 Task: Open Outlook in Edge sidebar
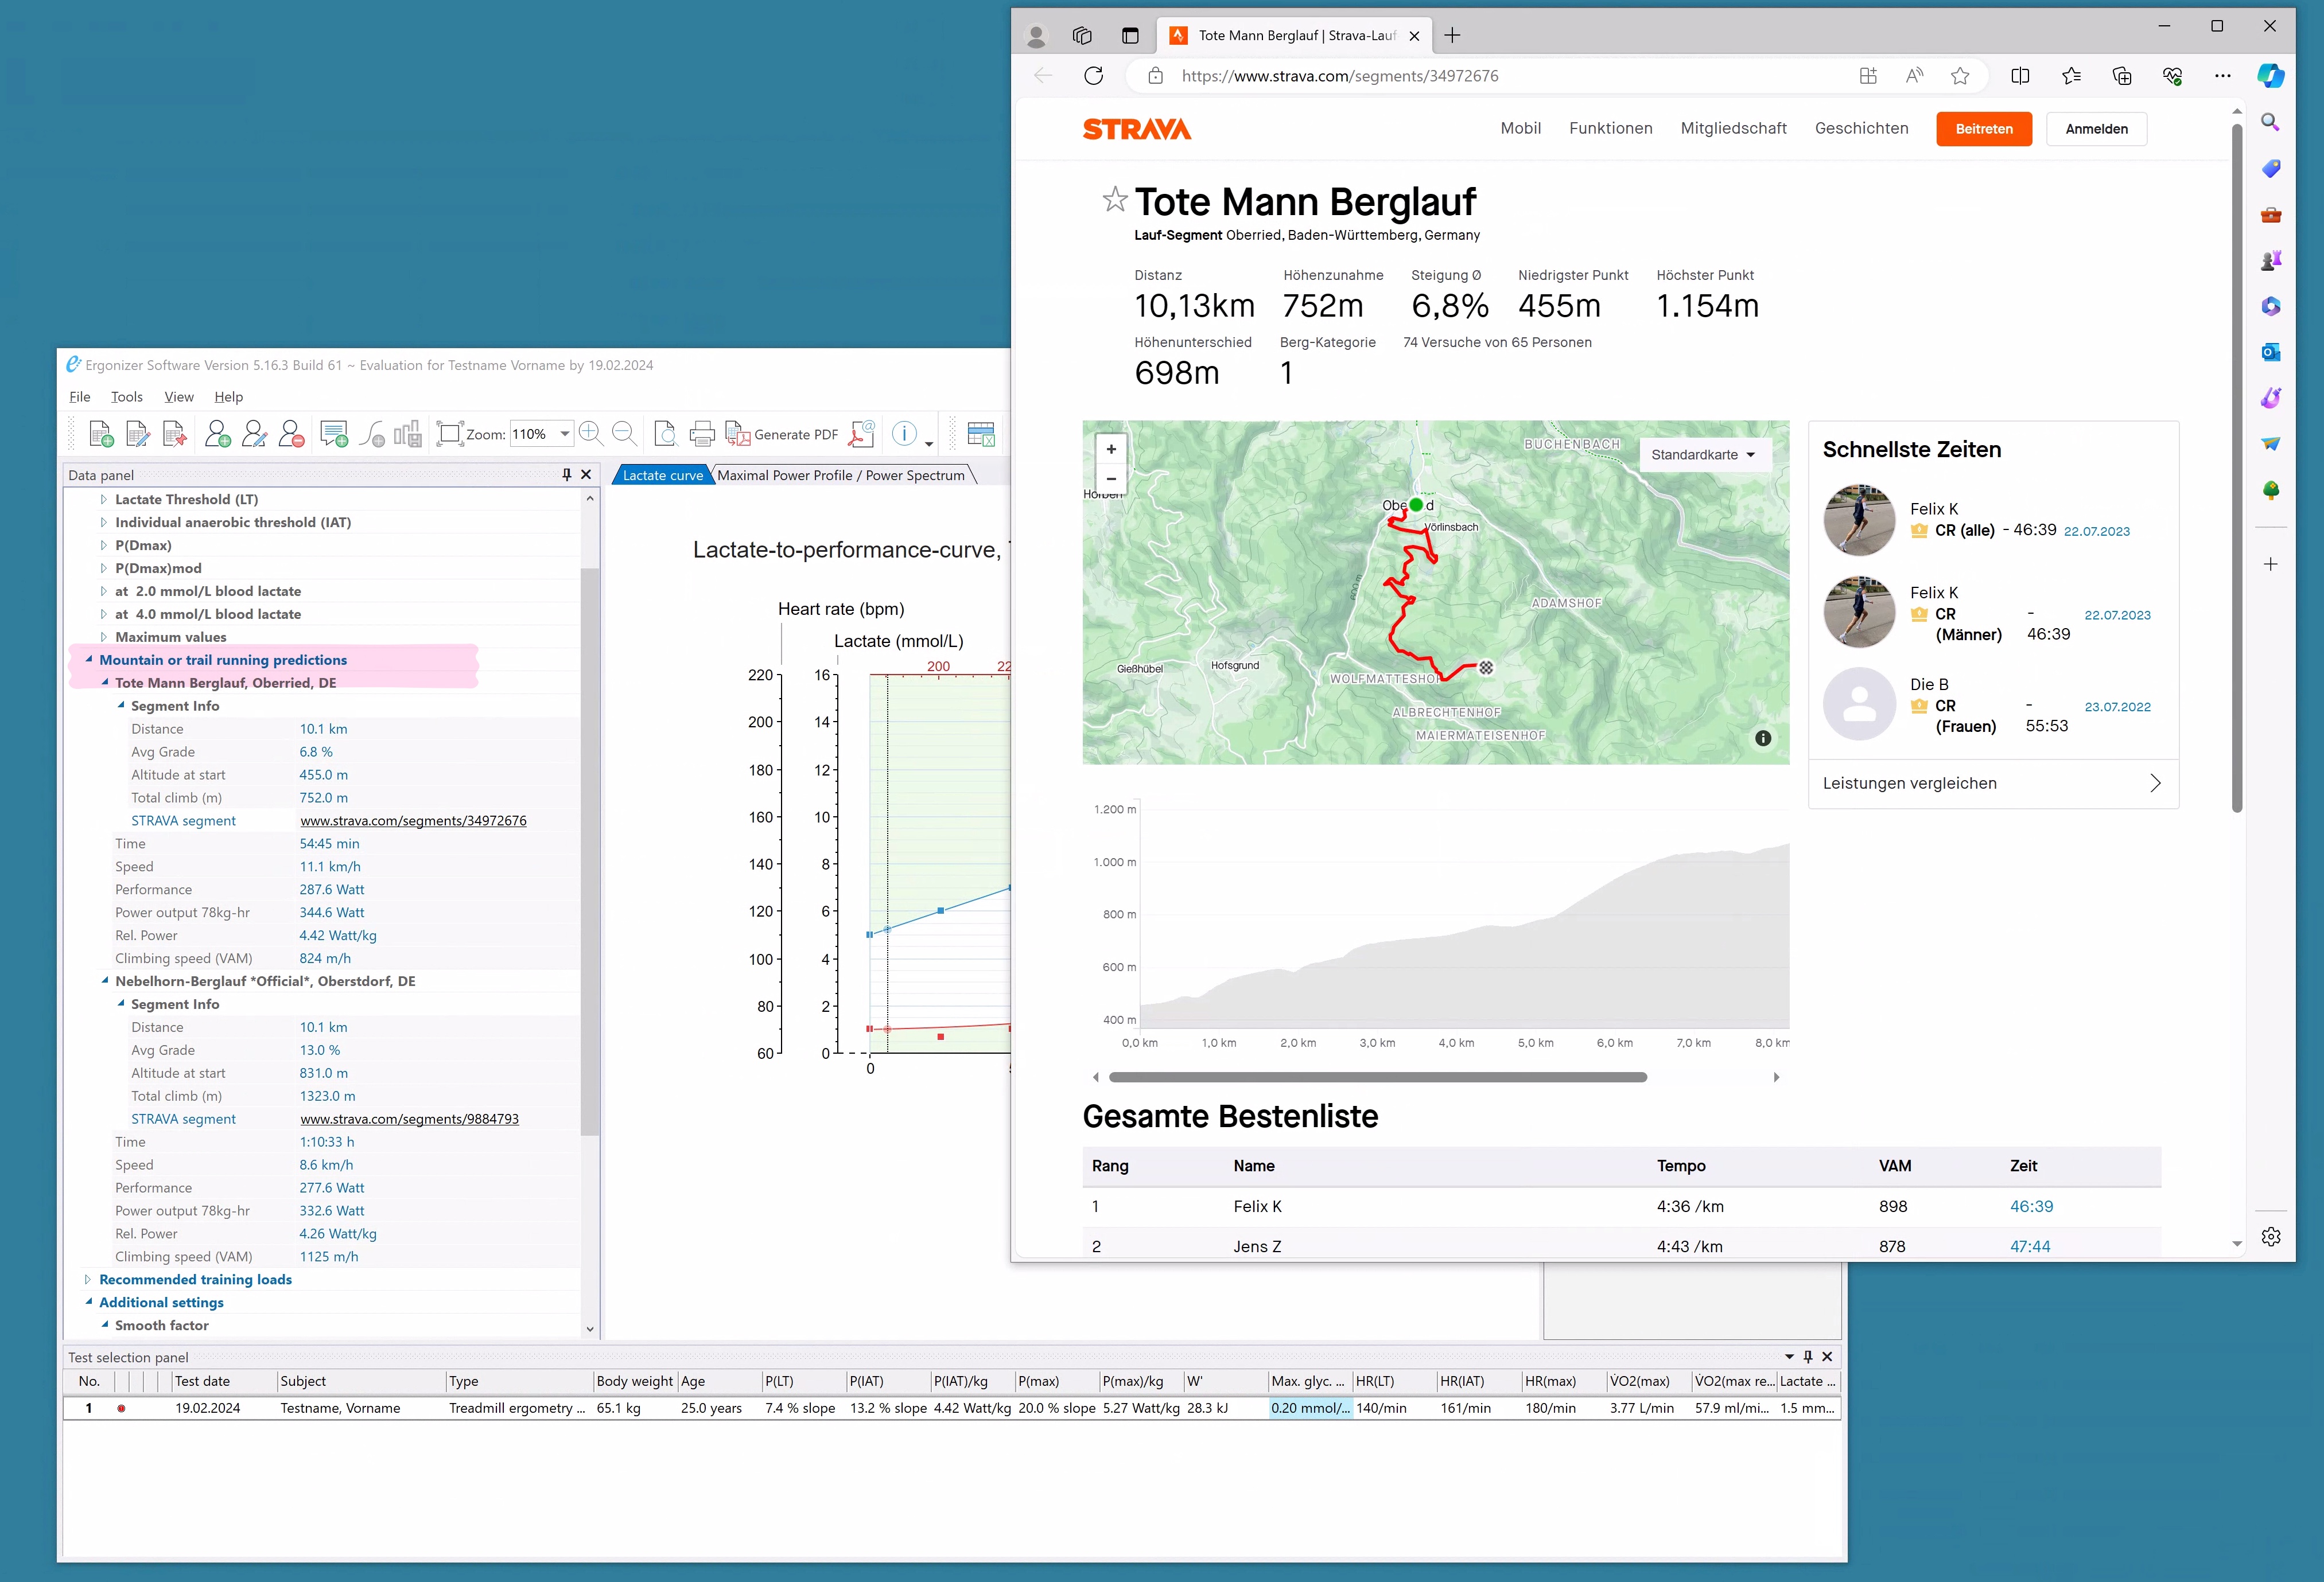(x=2270, y=352)
